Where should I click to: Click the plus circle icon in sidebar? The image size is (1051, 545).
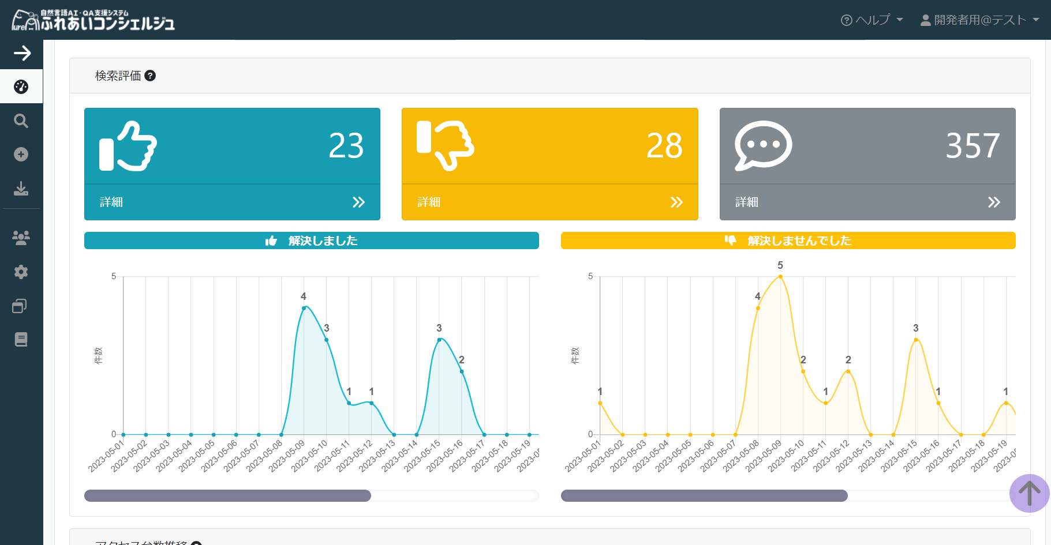tap(21, 155)
